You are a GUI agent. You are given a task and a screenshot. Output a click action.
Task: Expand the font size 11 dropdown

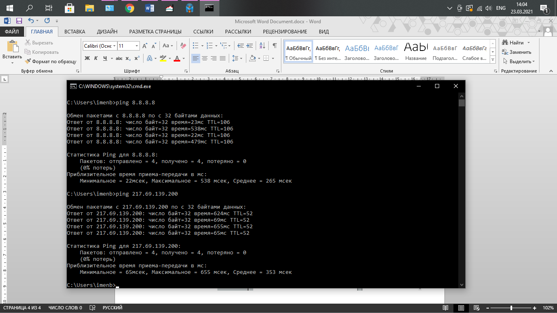tap(136, 46)
